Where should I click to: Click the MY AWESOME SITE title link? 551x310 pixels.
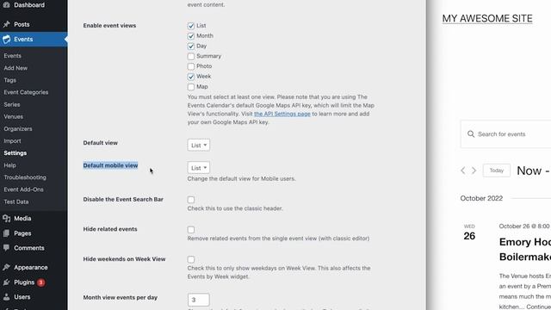click(487, 19)
